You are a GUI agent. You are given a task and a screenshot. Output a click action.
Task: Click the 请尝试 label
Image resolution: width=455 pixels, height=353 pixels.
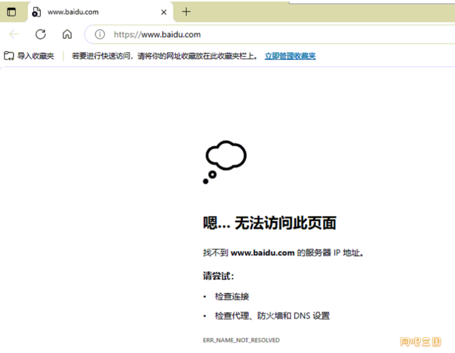pyautogui.click(x=218, y=276)
